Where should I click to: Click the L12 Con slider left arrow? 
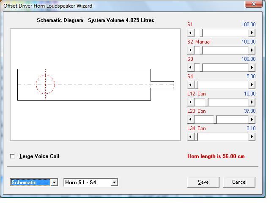click(x=191, y=102)
